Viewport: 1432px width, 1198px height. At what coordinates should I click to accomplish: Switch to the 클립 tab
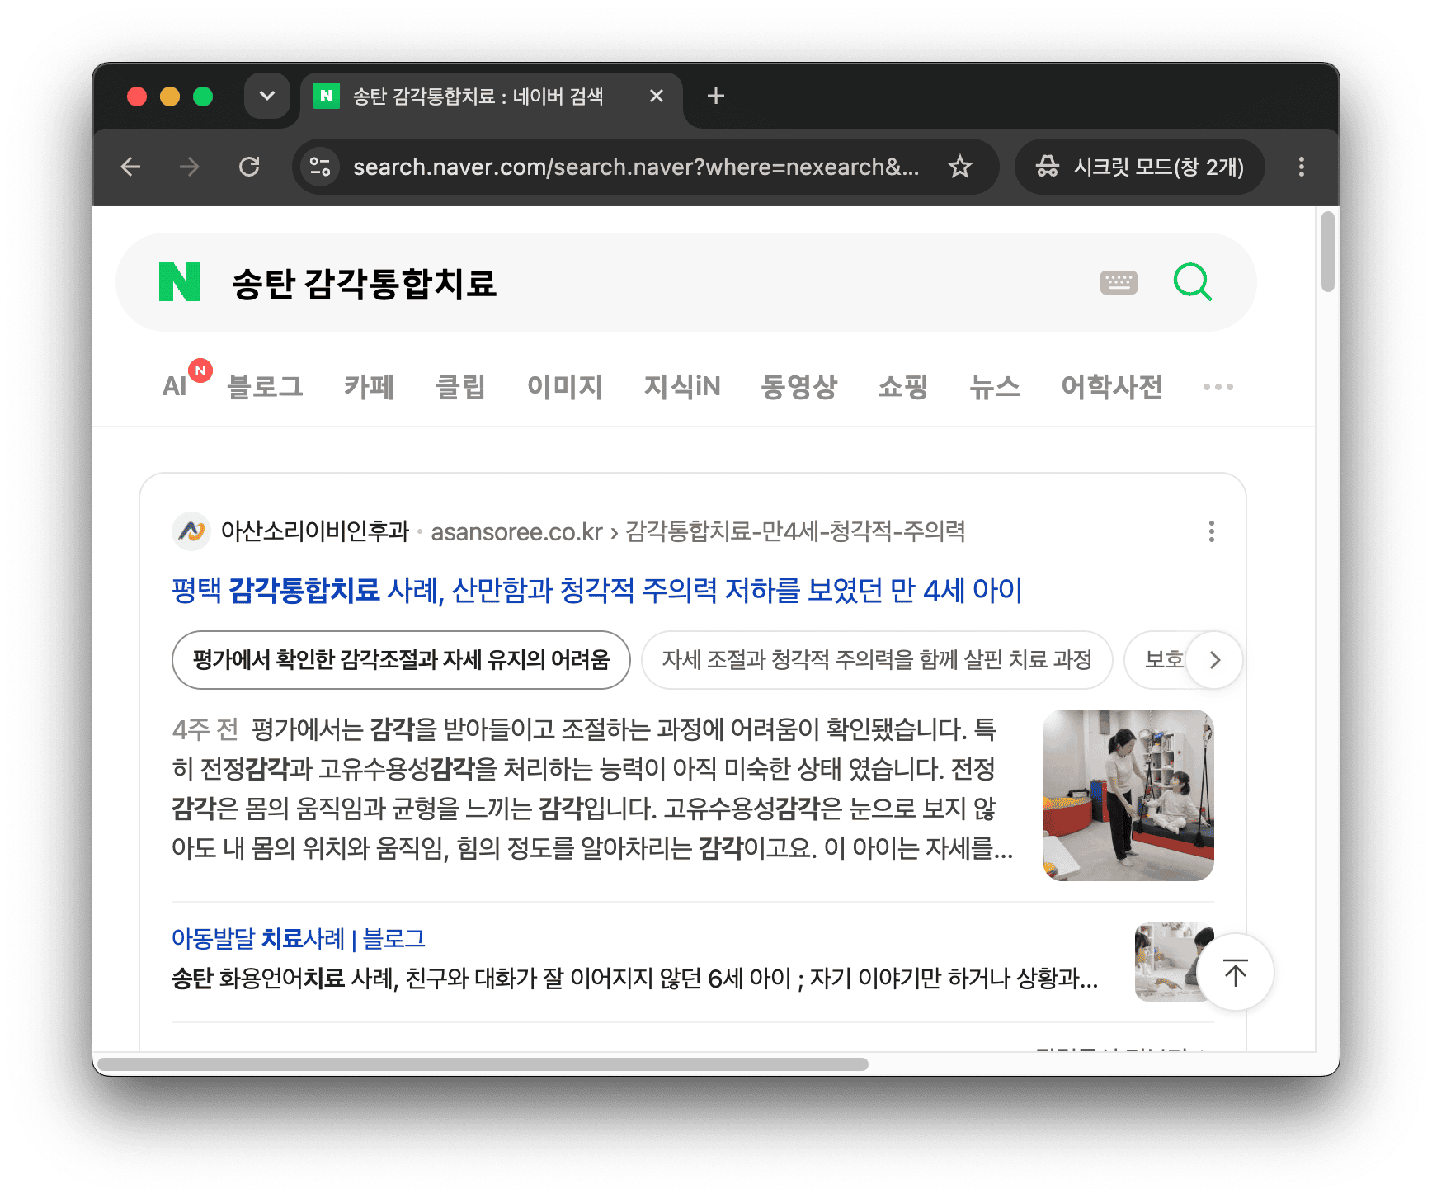460,386
